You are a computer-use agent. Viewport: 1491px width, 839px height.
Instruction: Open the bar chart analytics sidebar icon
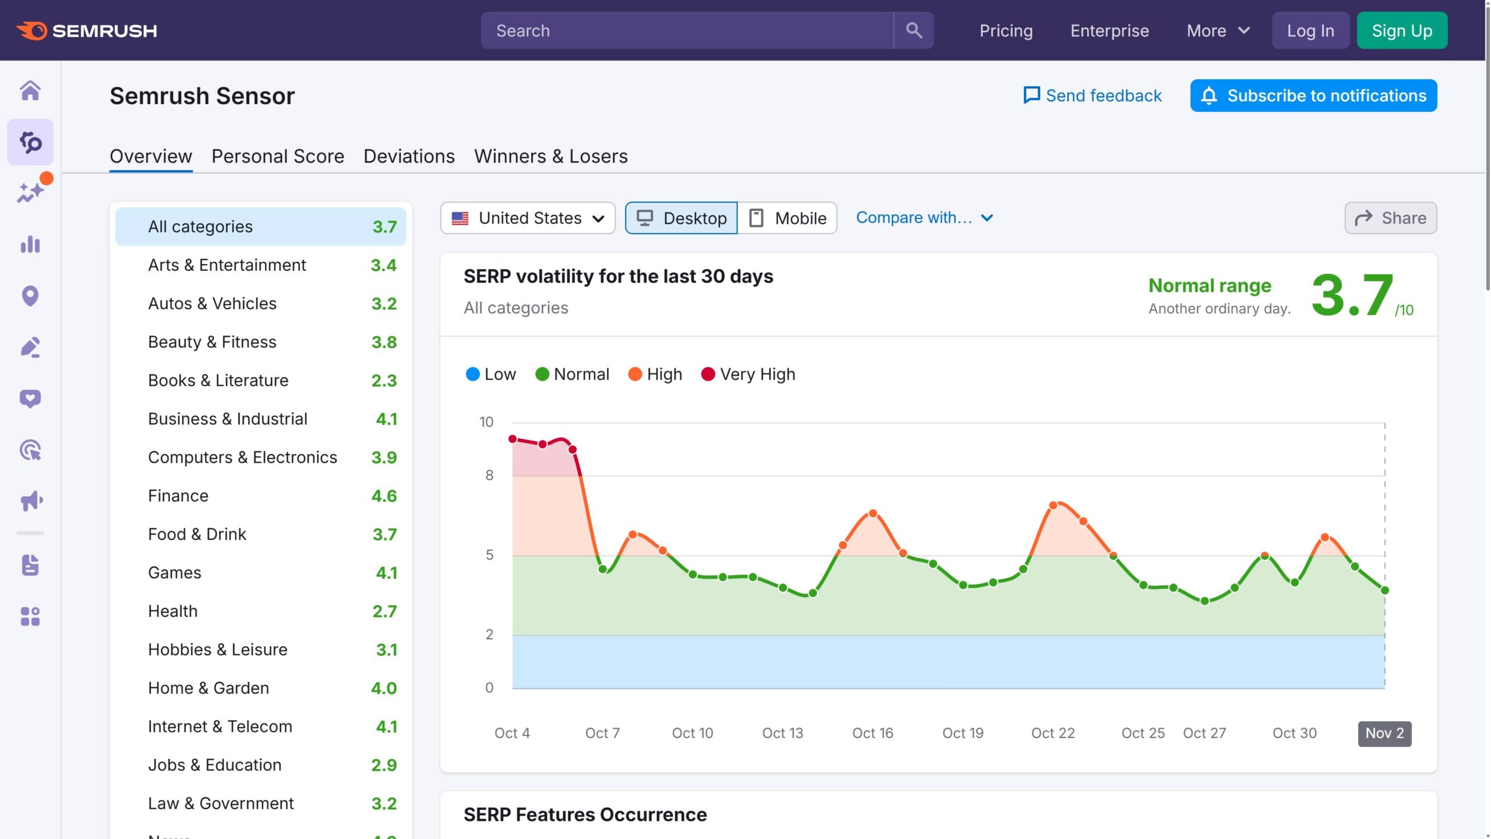coord(30,245)
